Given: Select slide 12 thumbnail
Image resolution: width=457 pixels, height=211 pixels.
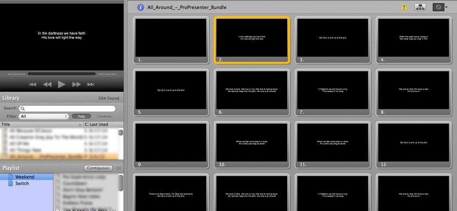Looking at the screenshot, I should click(x=414, y=145).
